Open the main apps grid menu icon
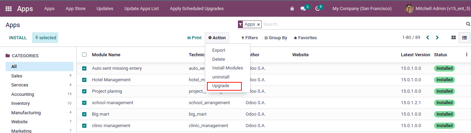The image size is (471, 133). tap(8, 9)
